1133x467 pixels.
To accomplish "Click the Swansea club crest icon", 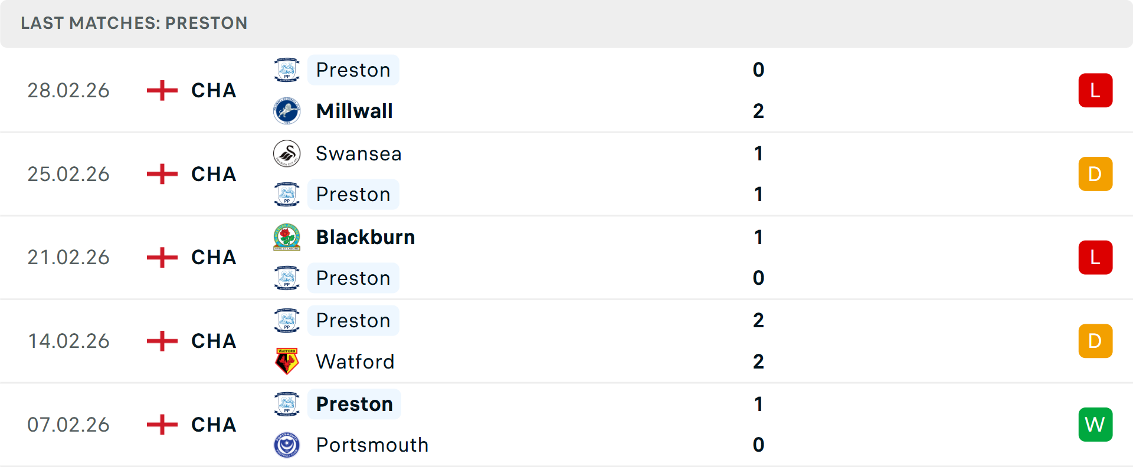I will pyautogui.click(x=287, y=153).
